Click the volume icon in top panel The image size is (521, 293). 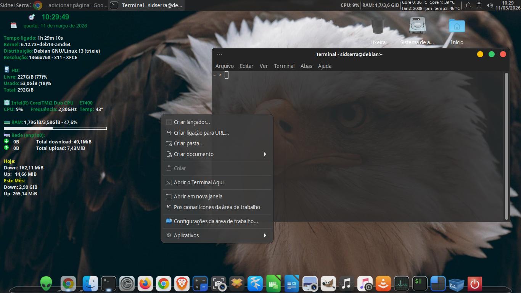click(490, 5)
